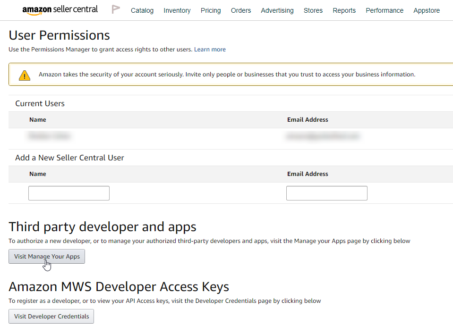Open the Reports menu
453x334 pixels.
pyautogui.click(x=344, y=10)
